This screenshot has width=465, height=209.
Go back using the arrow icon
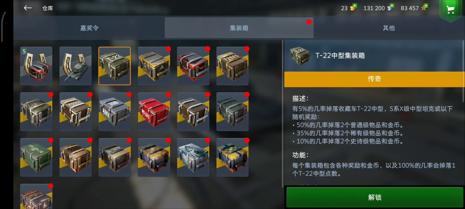coord(28,8)
